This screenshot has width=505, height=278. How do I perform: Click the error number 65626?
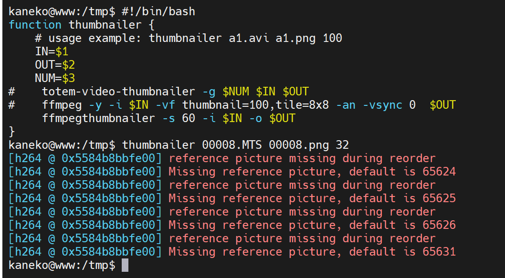439,225
